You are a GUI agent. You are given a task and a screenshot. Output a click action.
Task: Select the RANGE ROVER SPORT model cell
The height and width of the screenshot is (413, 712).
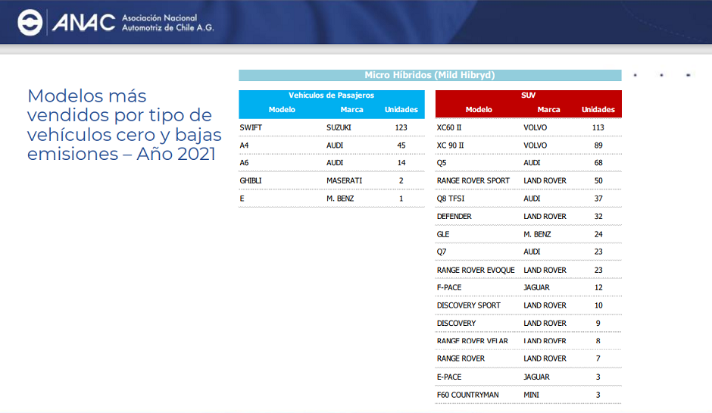click(x=473, y=181)
